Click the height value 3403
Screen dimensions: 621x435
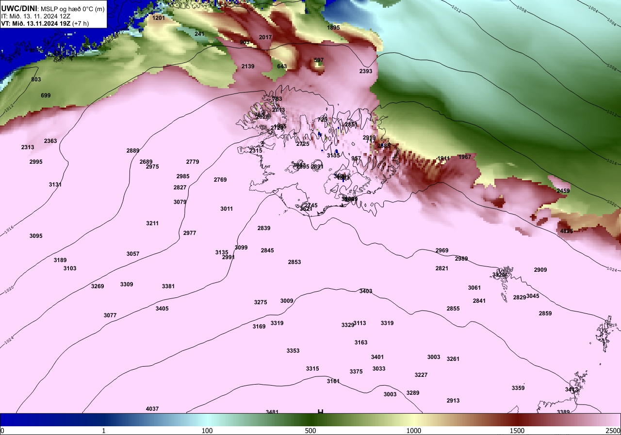tap(366, 291)
